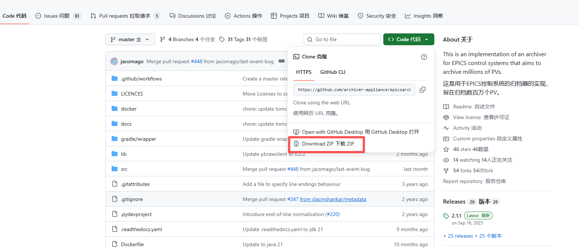Click the clone help question mark icon
579x248 pixels.
[424, 57]
